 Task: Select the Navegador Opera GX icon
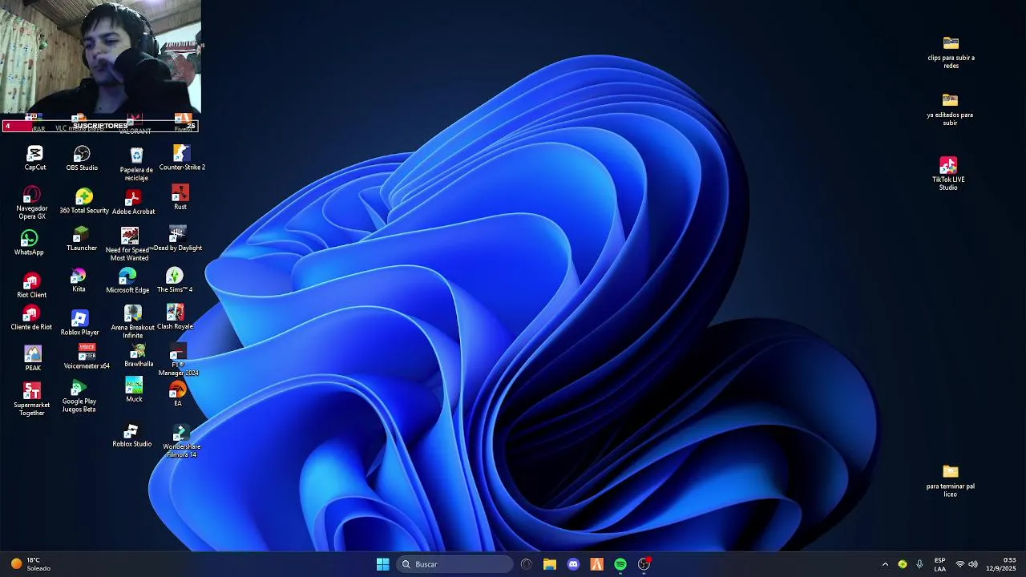[x=31, y=204]
